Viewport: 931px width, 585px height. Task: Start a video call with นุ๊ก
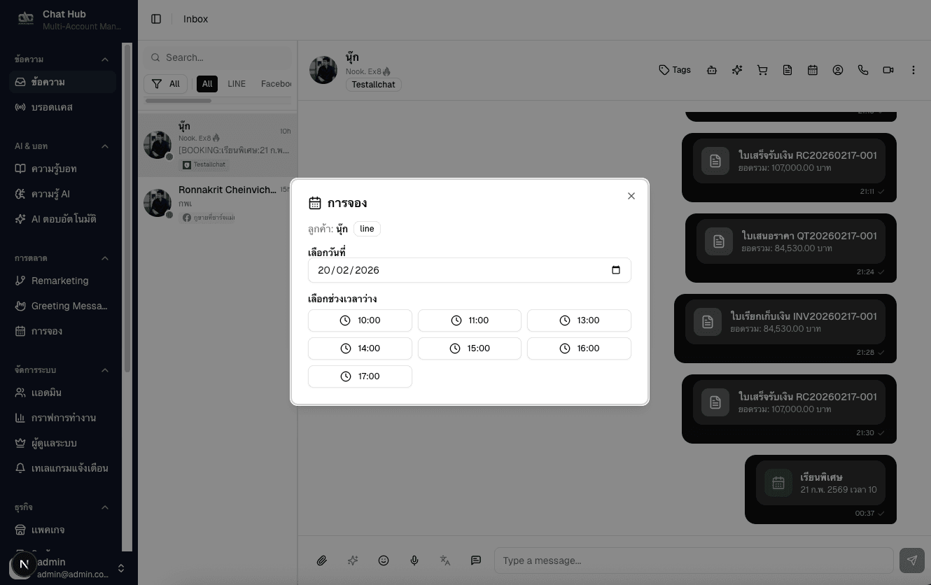tap(888, 70)
